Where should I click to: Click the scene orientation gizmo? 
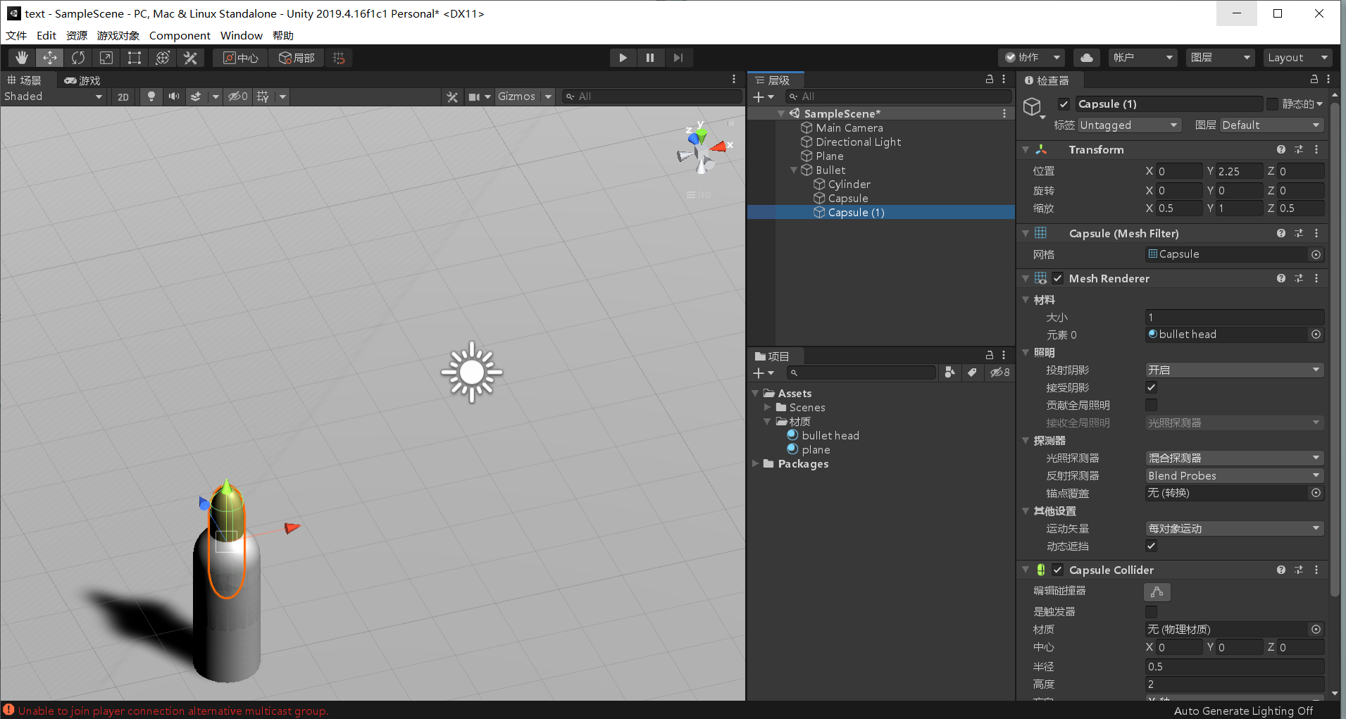tap(702, 148)
